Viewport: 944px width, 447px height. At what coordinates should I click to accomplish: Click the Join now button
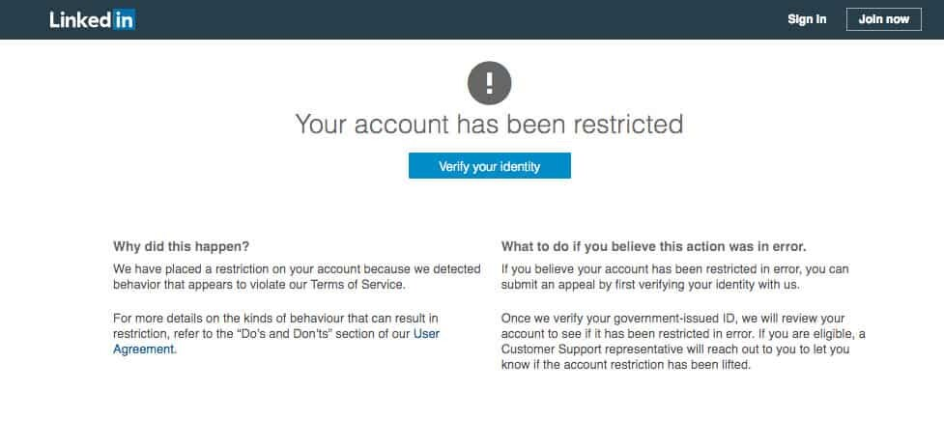coord(884,19)
